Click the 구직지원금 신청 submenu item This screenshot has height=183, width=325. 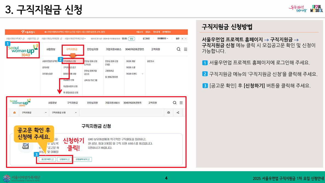[x=70, y=61]
